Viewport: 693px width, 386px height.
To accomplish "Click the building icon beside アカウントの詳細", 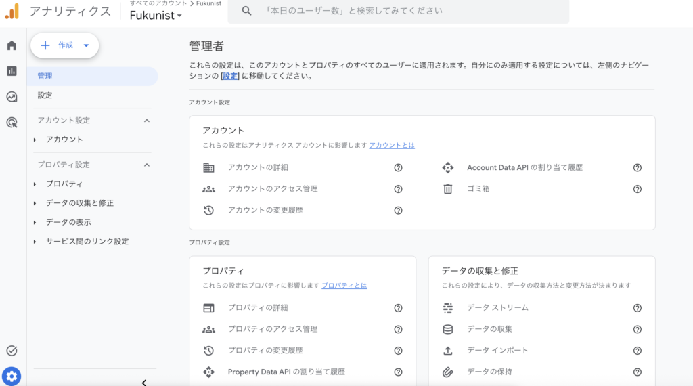I will (208, 167).
